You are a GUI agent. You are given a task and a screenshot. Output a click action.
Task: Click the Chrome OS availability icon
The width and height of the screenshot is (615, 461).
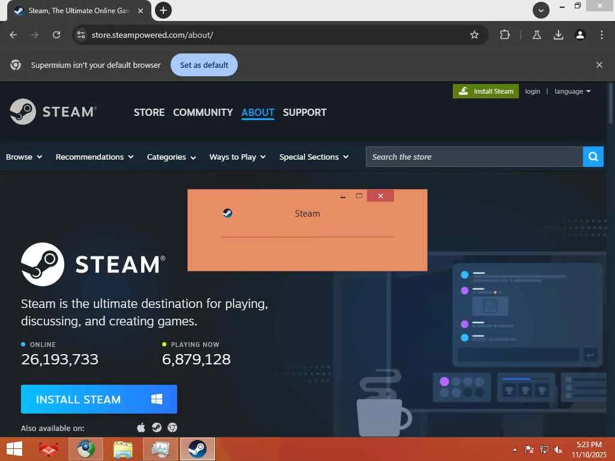(x=172, y=427)
